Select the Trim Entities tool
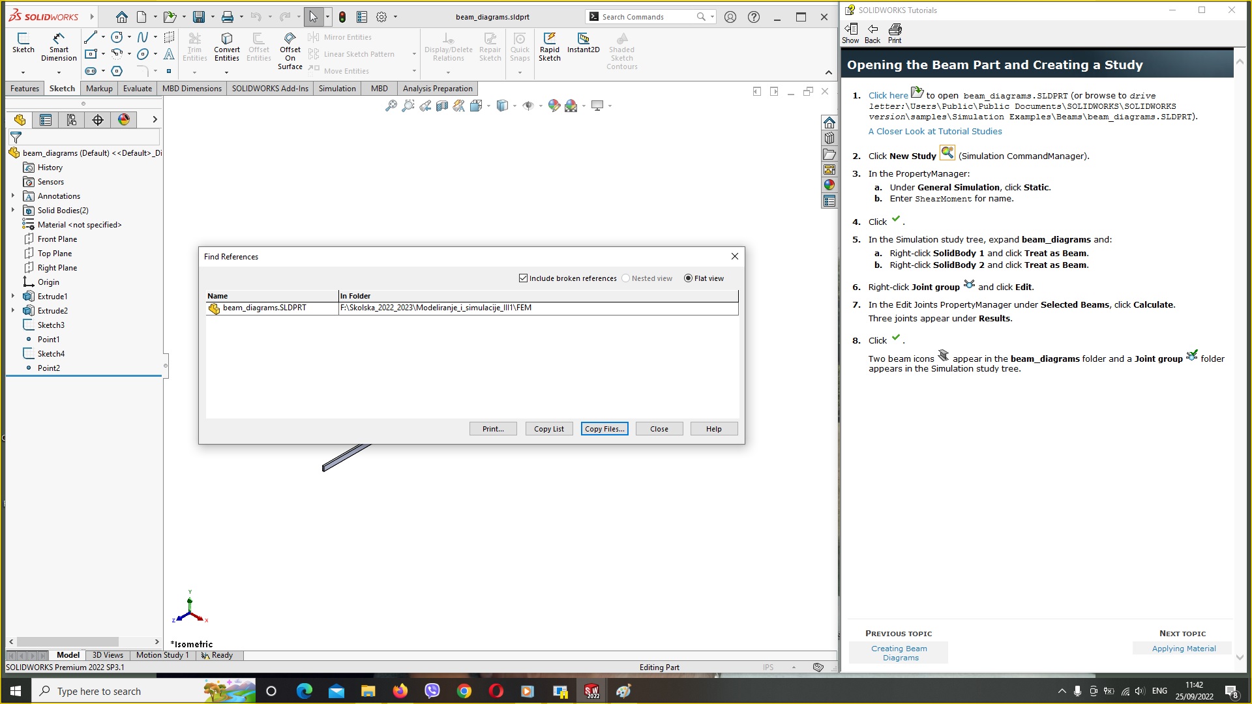This screenshot has width=1252, height=704. click(194, 48)
